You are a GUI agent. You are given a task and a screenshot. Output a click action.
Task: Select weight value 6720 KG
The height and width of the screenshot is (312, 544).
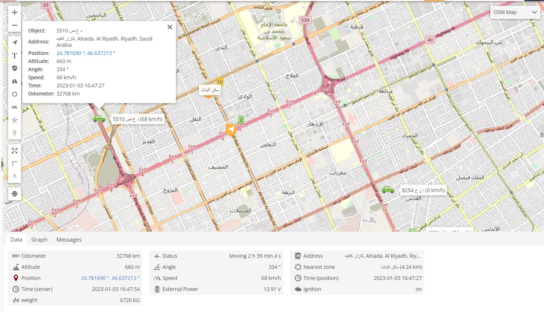point(130,300)
